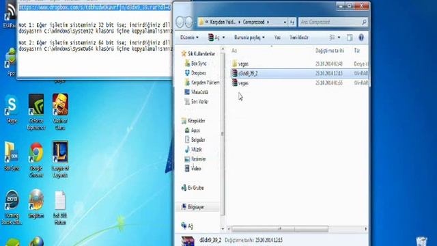Select Ev Grubu in navigation pane
The image size is (437, 246).
[193, 188]
